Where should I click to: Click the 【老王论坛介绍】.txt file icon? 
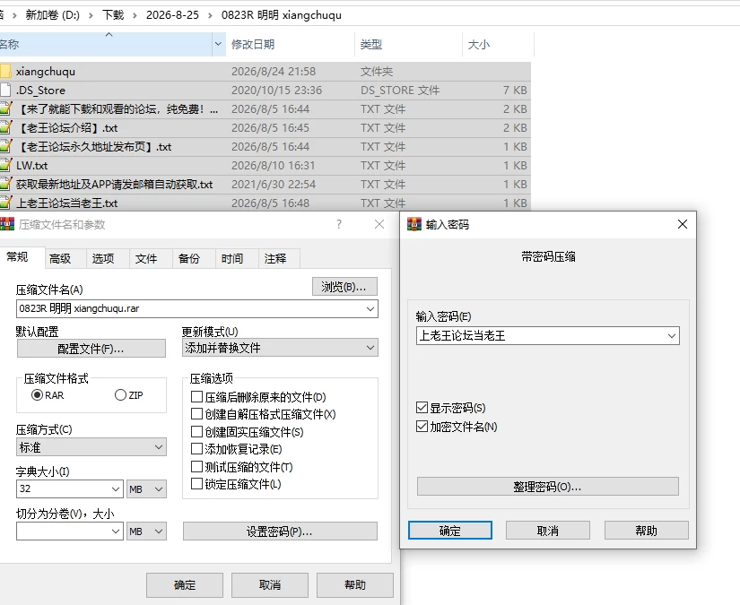click(x=5, y=128)
